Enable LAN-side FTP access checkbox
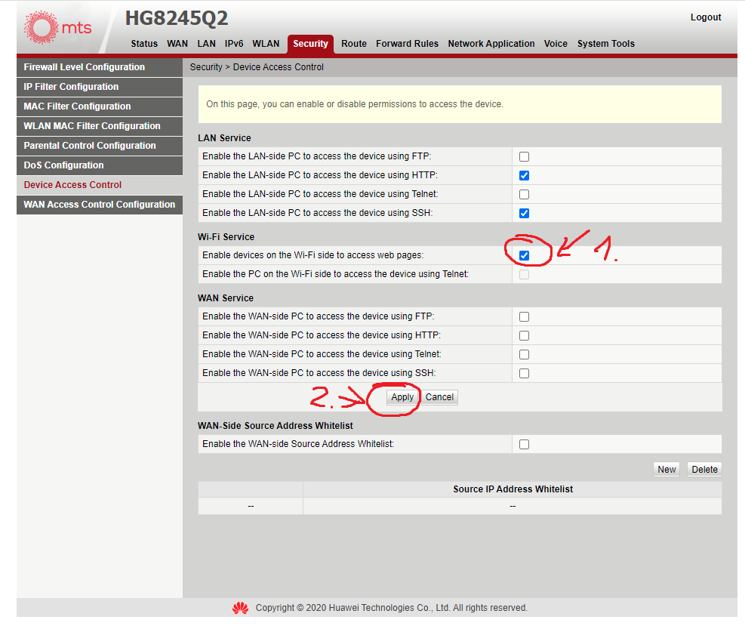745x626 pixels. click(x=524, y=156)
